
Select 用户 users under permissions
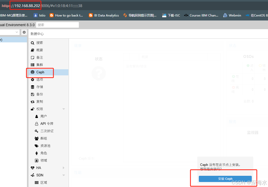click(x=49, y=116)
